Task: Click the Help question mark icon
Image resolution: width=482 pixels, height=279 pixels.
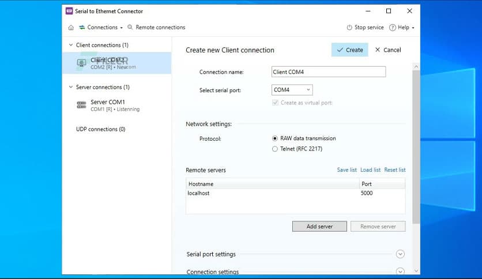Action: [x=393, y=27]
